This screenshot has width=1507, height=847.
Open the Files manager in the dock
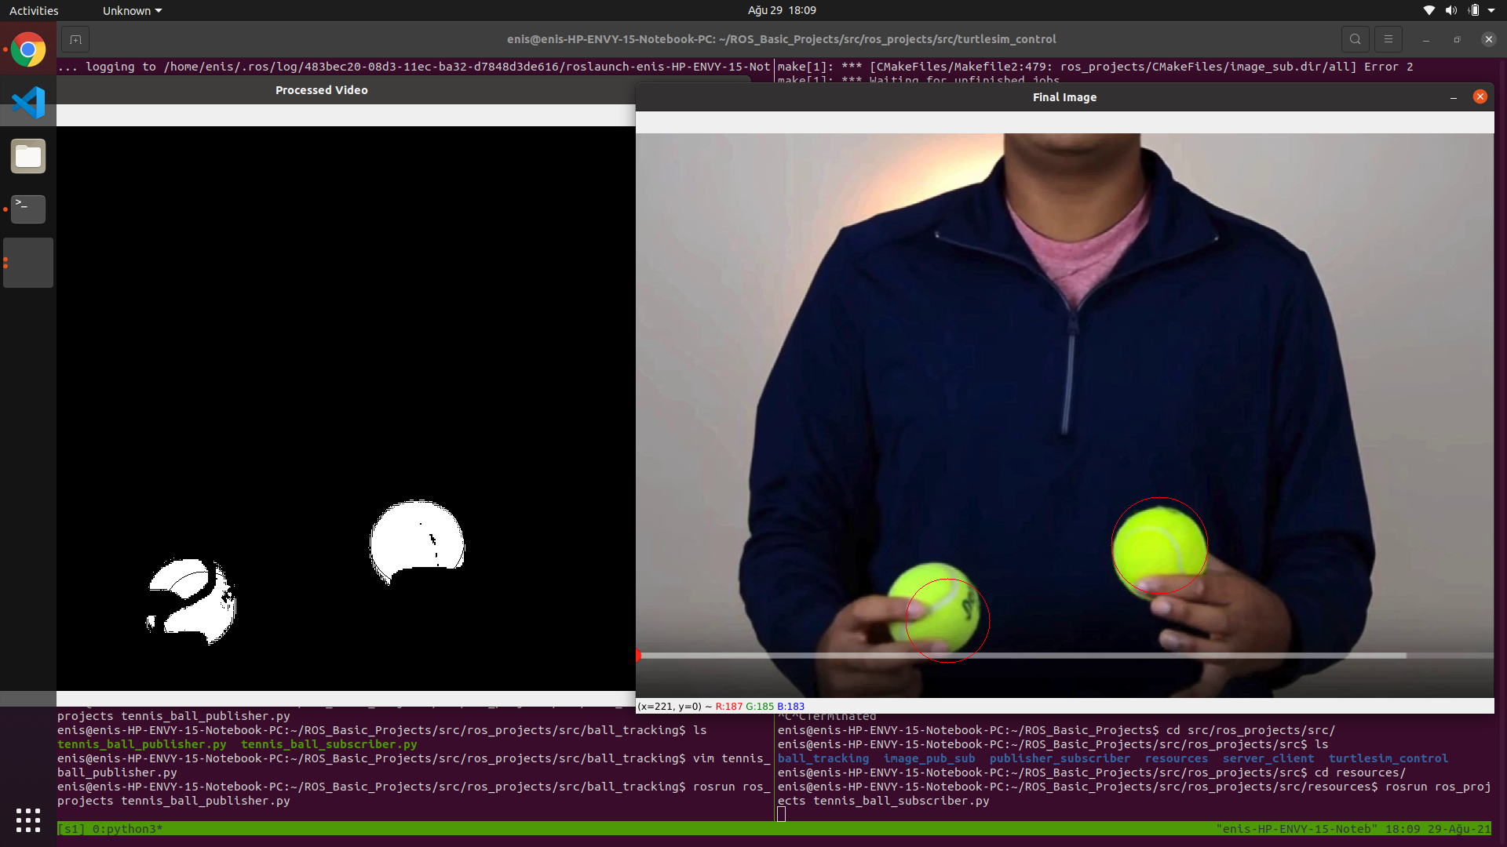pos(28,156)
